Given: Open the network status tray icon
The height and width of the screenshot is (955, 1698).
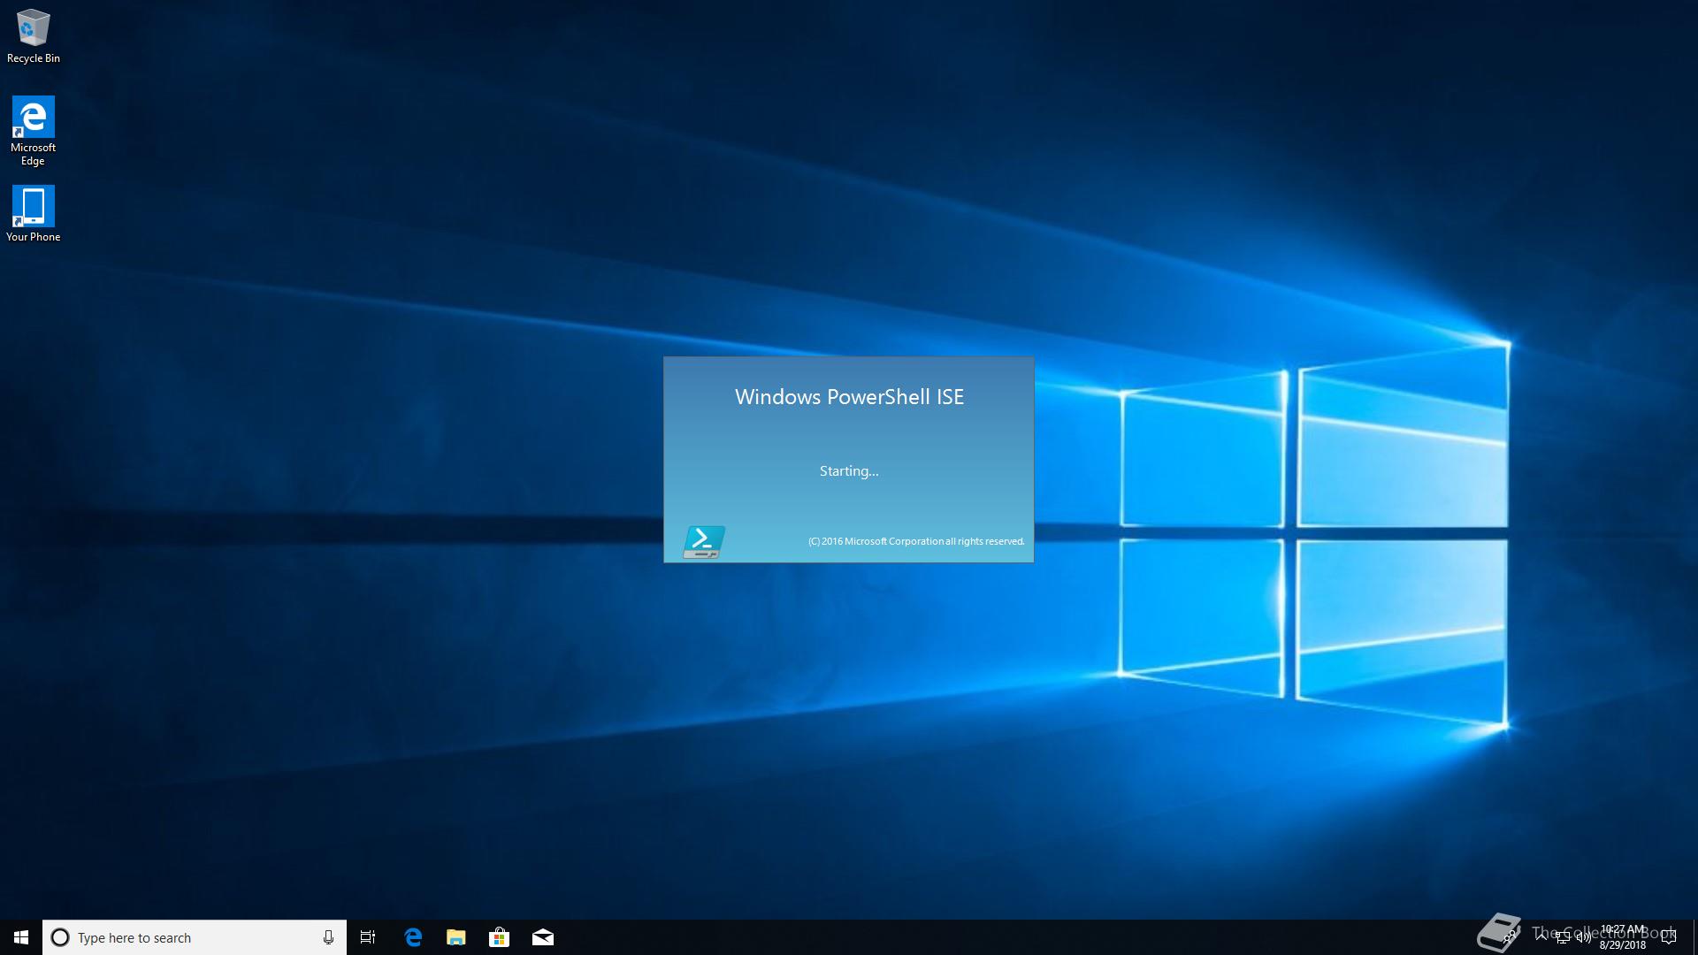Looking at the screenshot, I should coord(1563,937).
